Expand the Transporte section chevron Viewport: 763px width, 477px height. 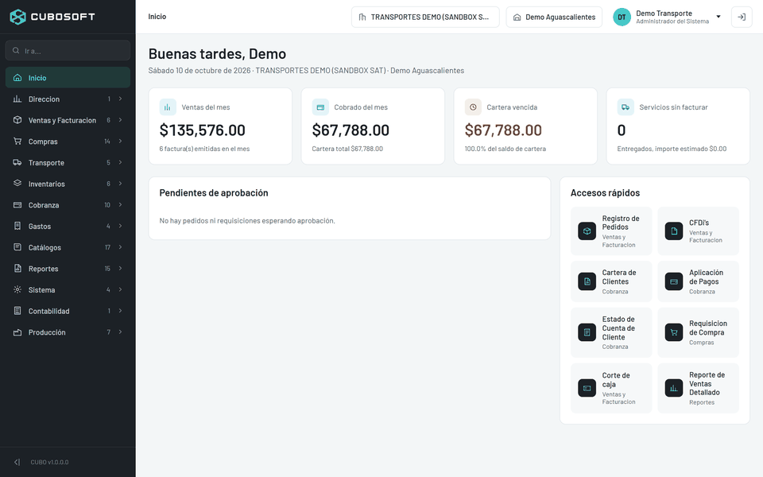[120, 162]
